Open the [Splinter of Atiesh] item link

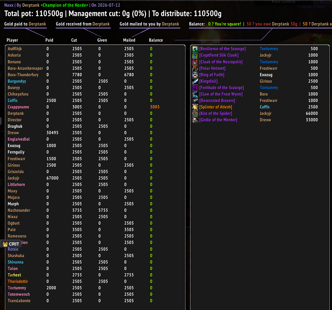[x=216, y=107]
